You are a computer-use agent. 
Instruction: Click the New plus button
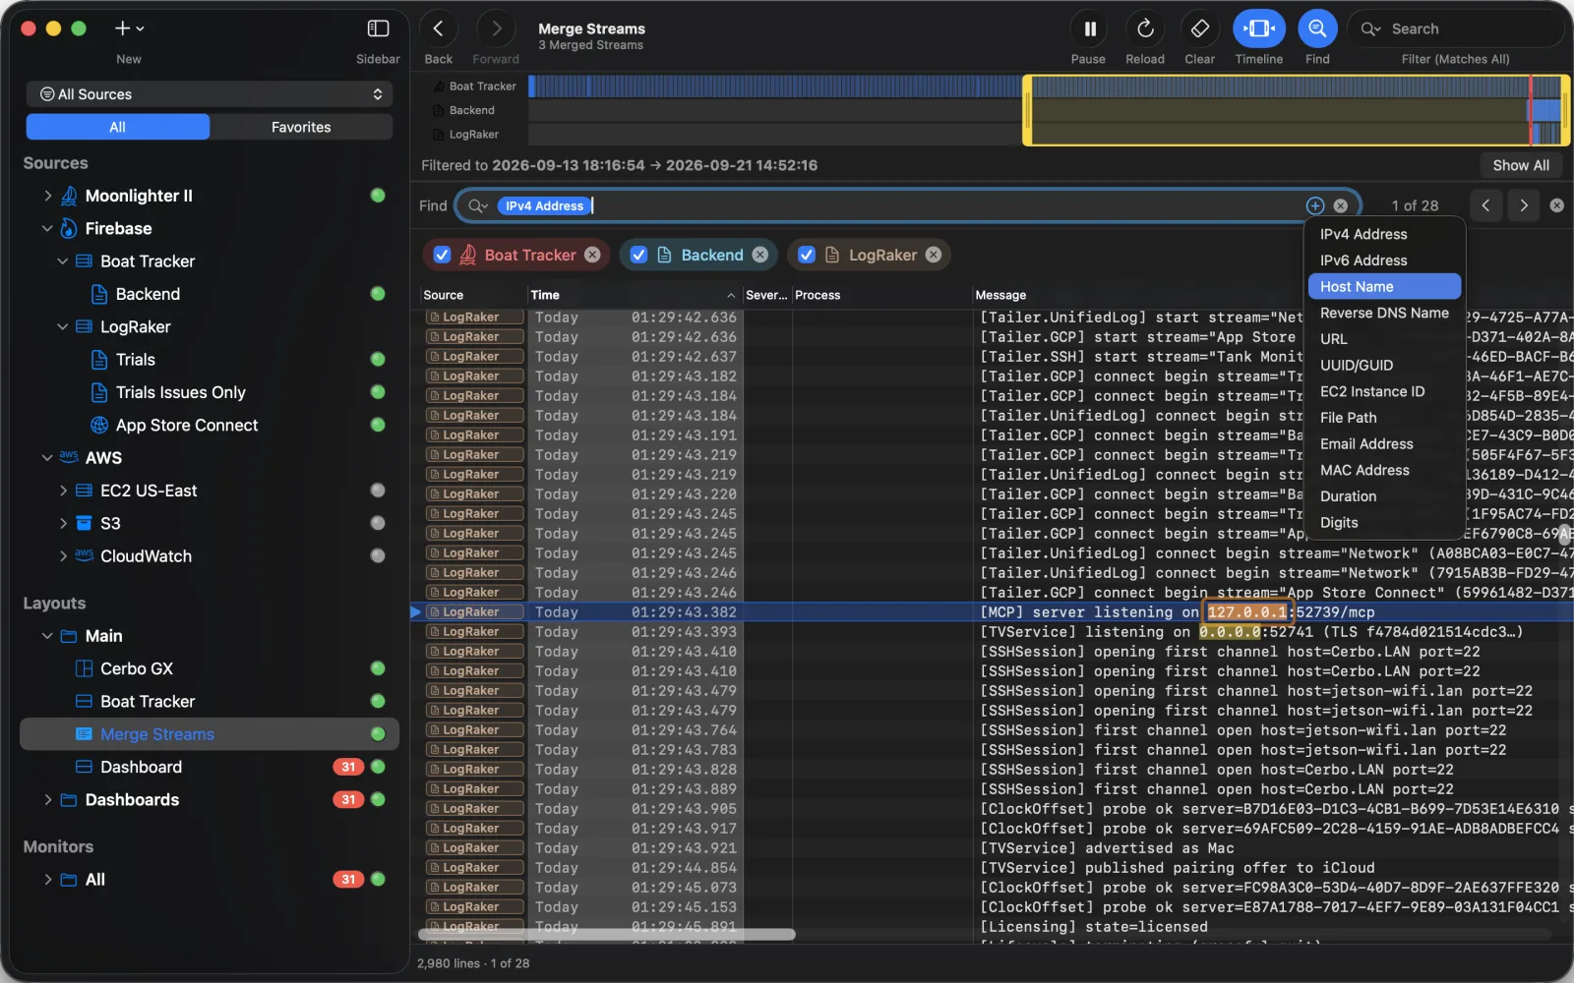[x=129, y=29]
